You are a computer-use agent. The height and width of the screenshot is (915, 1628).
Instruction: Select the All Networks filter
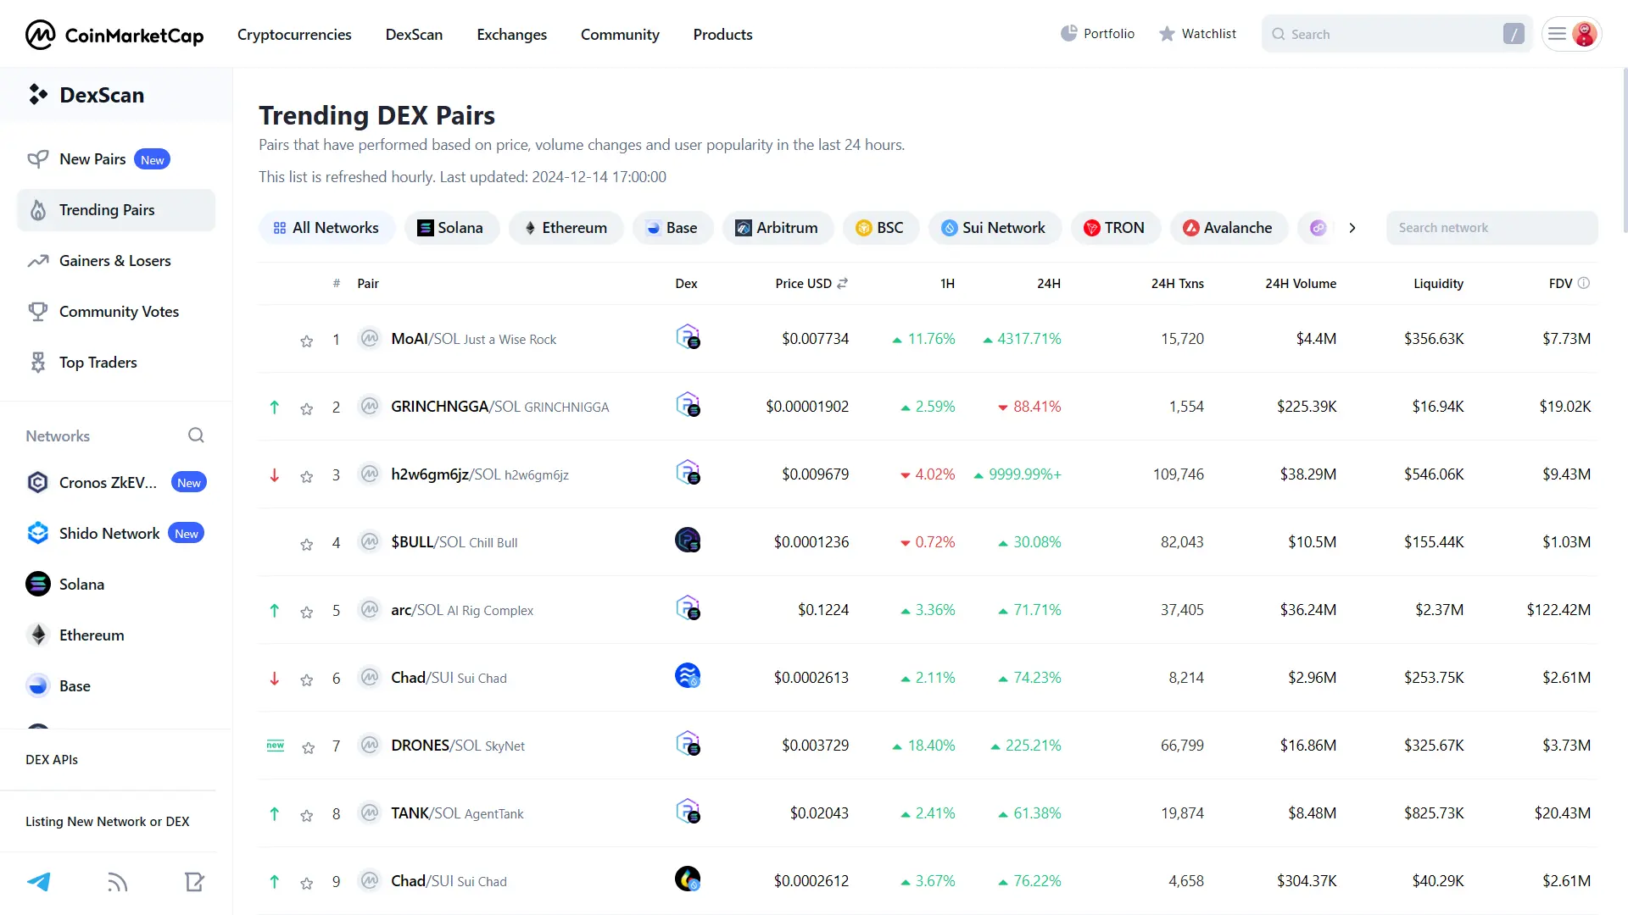(x=326, y=228)
